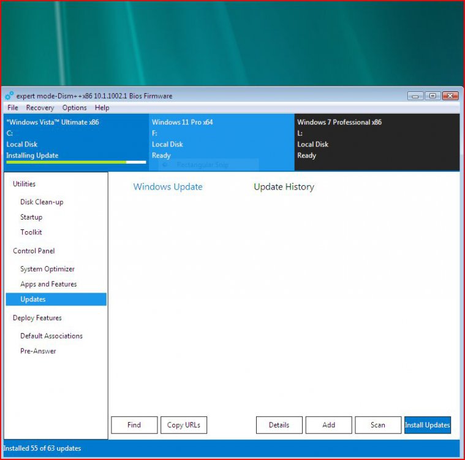
Task: Select the Windows Vista Ultimate x86 image tile
Action: coord(76,142)
